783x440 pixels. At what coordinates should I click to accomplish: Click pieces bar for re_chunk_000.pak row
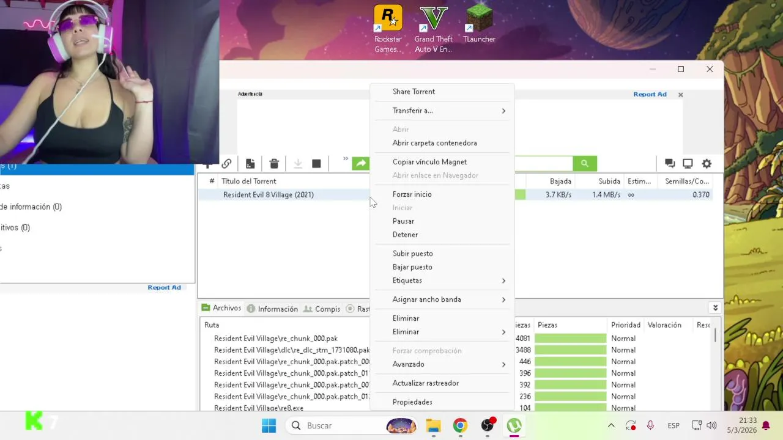coord(570,339)
